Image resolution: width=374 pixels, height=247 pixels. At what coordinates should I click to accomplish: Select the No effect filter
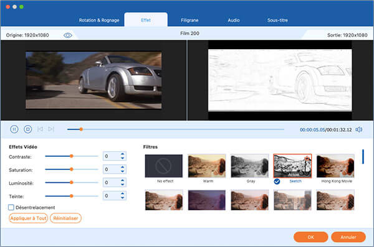pos(164,165)
